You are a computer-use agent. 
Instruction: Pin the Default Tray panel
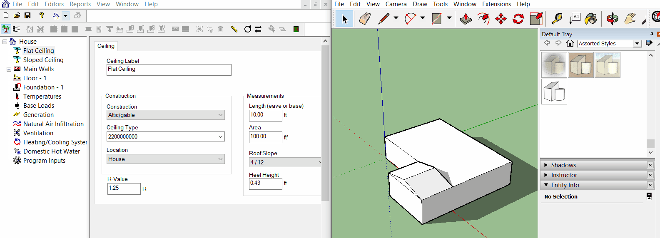[652, 34]
